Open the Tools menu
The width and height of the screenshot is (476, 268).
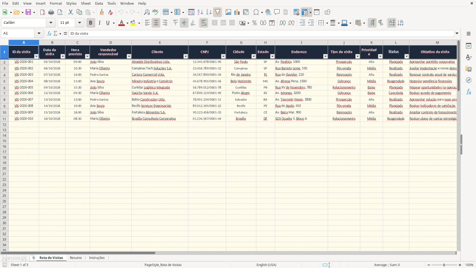pos(111,3)
